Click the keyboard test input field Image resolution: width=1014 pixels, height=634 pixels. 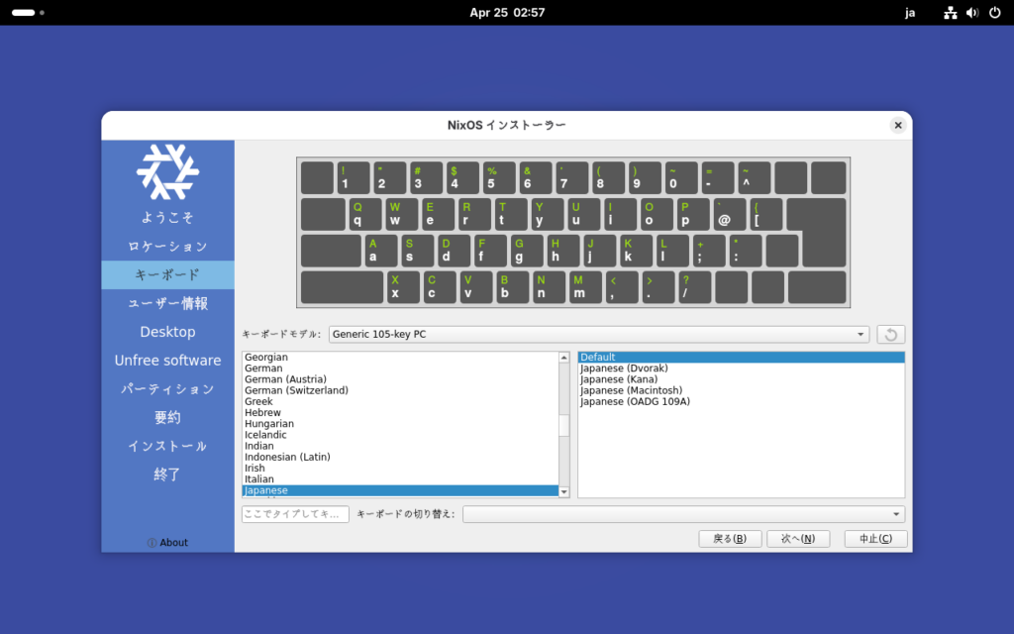pyautogui.click(x=295, y=514)
